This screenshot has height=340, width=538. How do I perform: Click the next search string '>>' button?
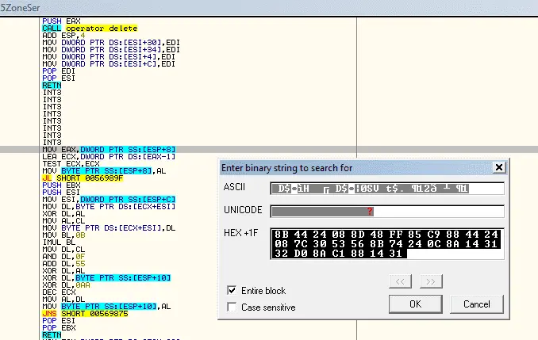click(x=431, y=281)
